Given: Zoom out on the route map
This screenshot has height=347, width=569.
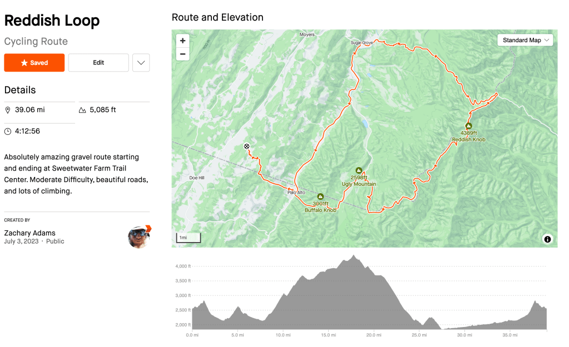Looking at the screenshot, I should (182, 54).
